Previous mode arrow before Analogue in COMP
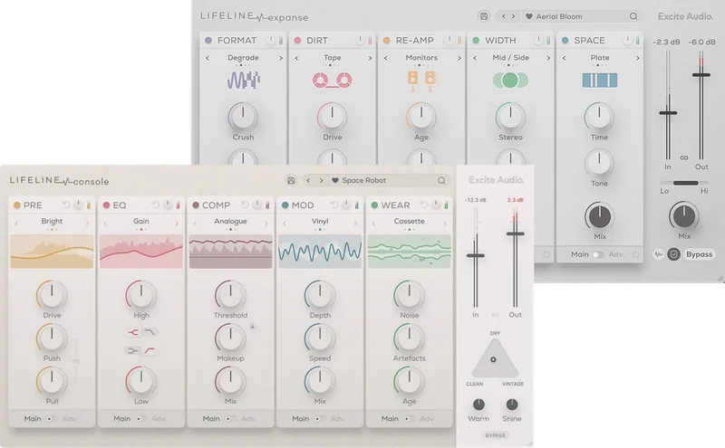This screenshot has width=725, height=448. point(195,224)
